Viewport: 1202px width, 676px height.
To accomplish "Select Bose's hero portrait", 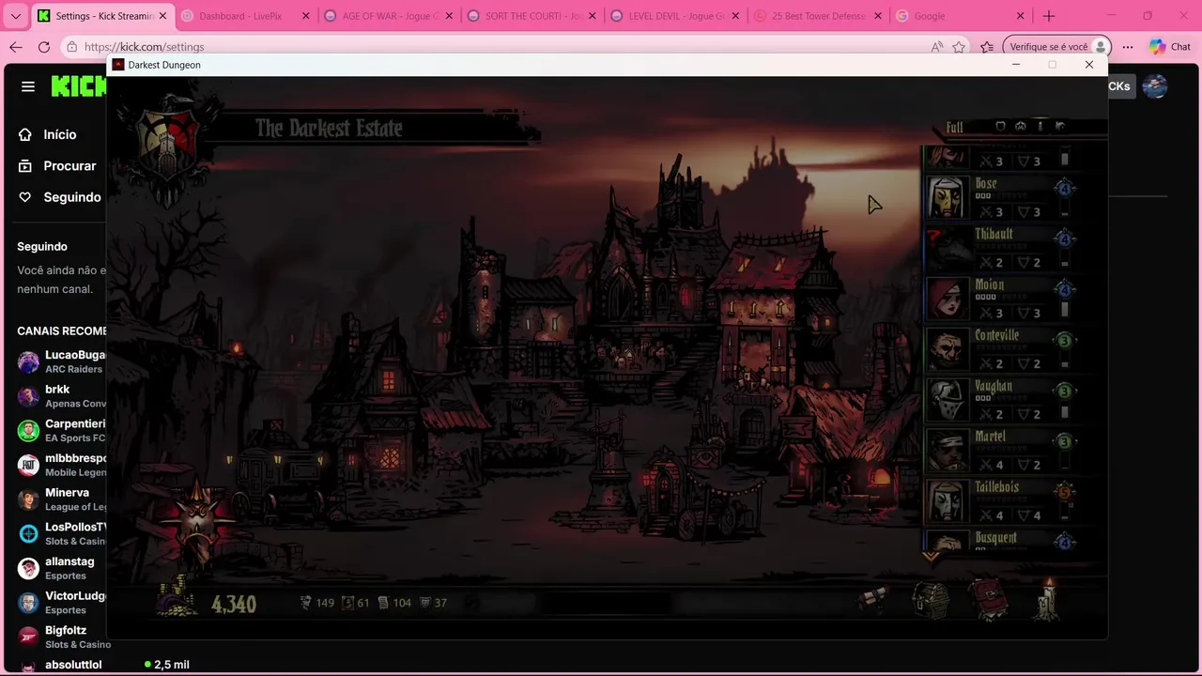I will pos(947,197).
